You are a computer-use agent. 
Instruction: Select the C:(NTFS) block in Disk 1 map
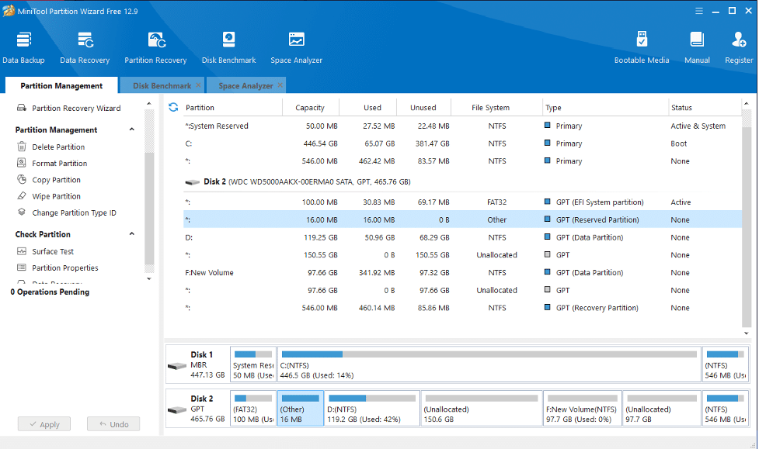point(489,364)
